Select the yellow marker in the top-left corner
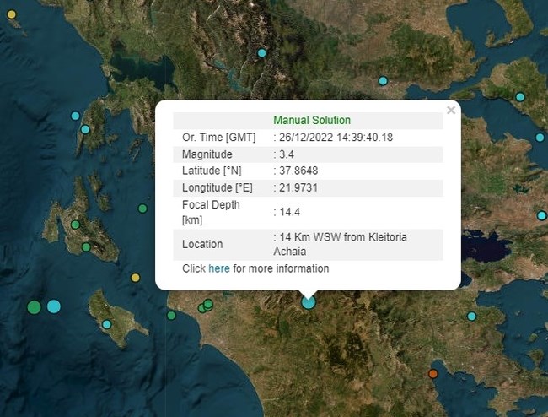This screenshot has width=548, height=417. pyautogui.click(x=12, y=14)
